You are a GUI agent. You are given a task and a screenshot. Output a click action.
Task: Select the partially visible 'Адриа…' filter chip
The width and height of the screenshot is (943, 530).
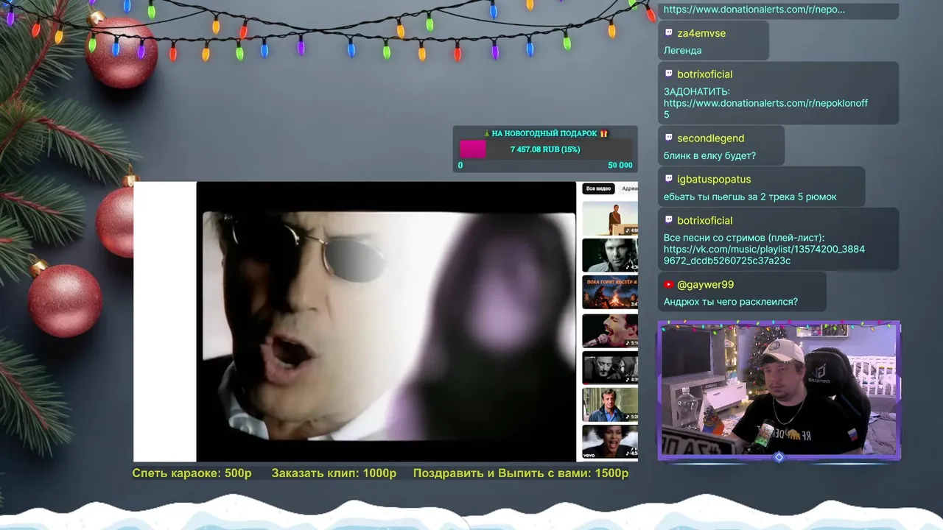pyautogui.click(x=630, y=189)
